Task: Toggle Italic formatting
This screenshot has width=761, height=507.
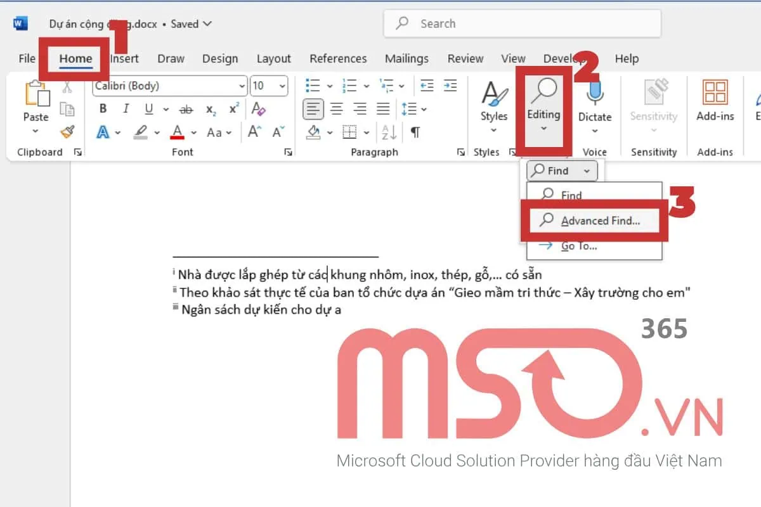Action: [x=126, y=109]
